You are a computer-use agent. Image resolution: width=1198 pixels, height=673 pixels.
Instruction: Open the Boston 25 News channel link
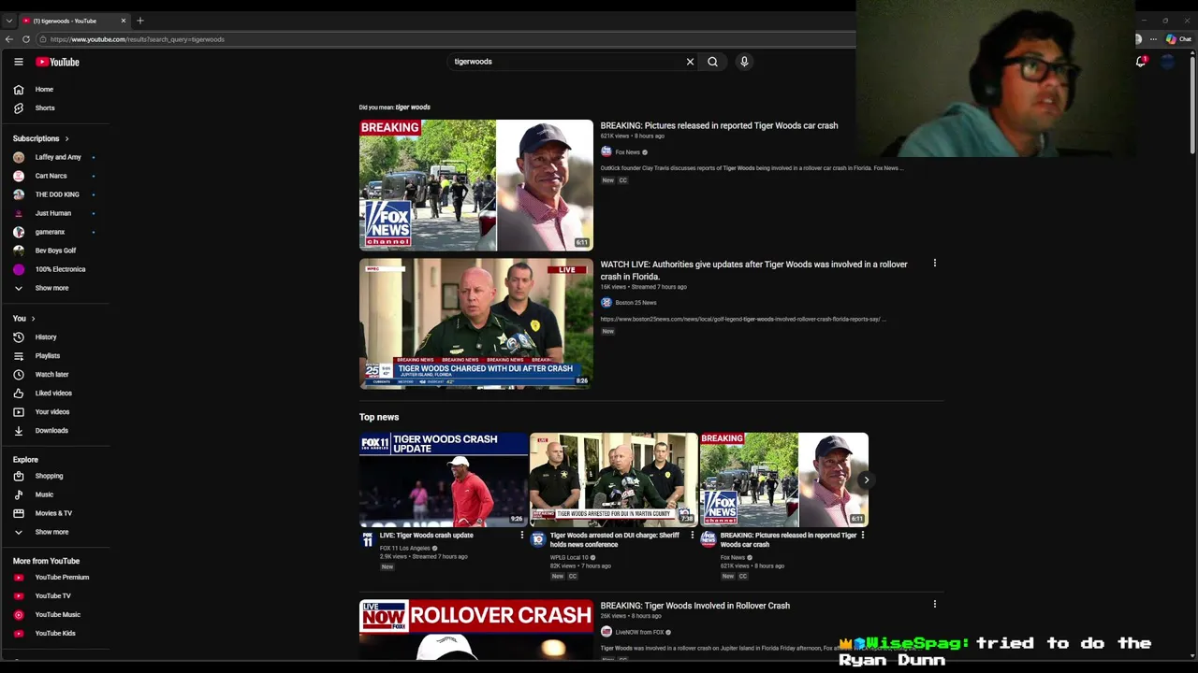636,303
